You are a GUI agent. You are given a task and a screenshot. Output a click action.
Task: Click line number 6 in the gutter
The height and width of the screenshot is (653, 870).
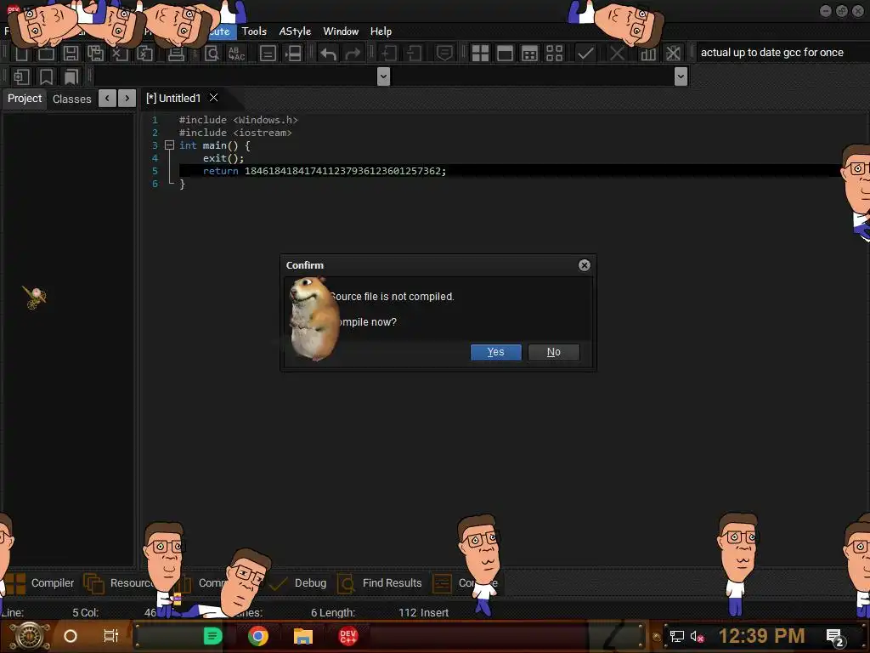[155, 184]
